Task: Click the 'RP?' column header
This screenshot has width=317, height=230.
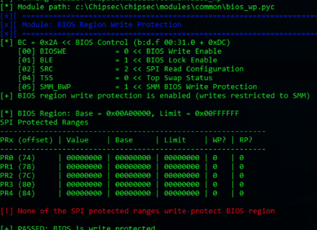Action: (246, 140)
